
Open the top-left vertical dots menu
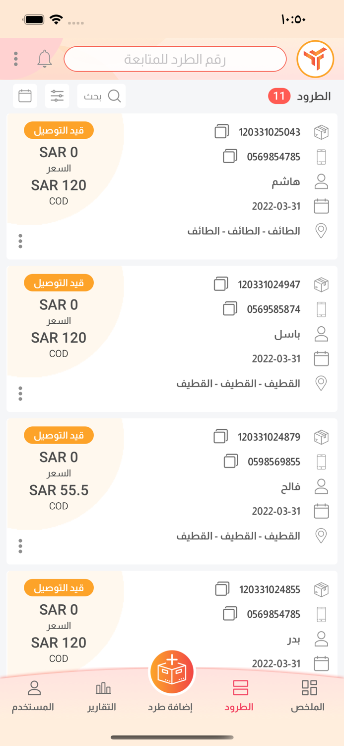tap(15, 58)
